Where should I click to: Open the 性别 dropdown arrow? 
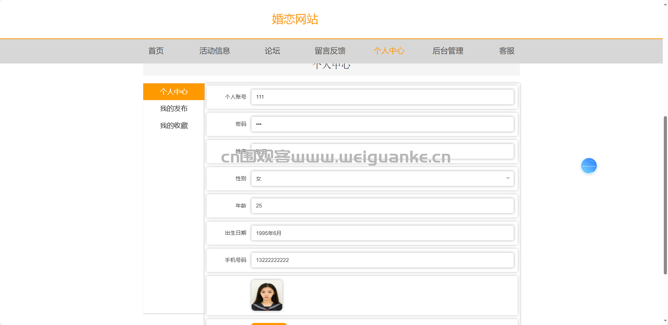(508, 178)
